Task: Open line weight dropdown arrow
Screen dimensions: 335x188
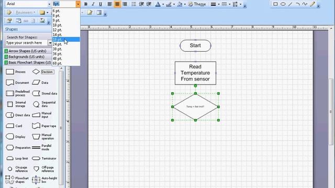Action: click(219, 4)
